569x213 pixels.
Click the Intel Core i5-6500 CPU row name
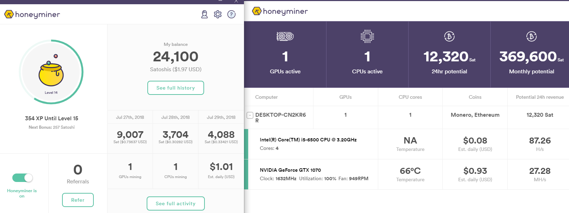point(308,140)
